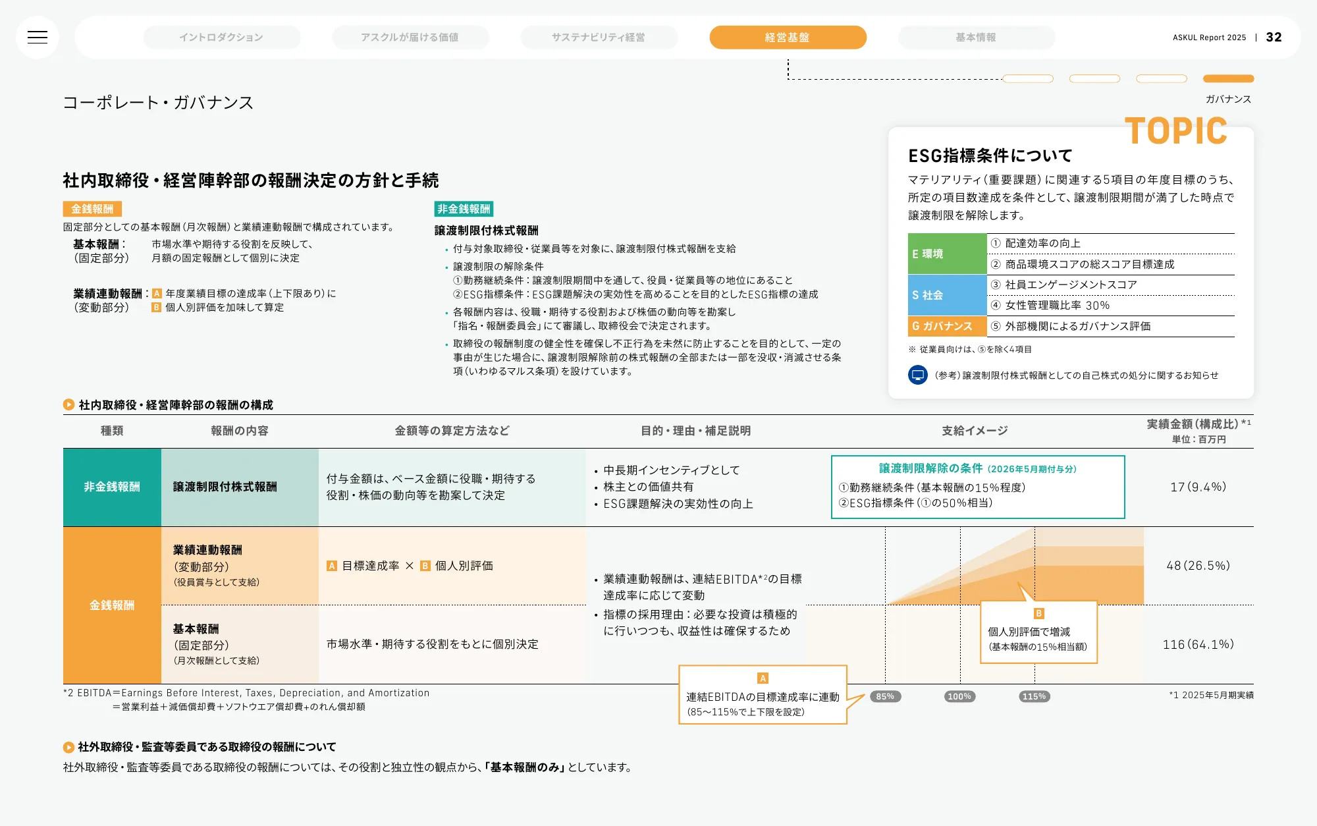Click the value 116(64.1%)
This screenshot has height=826, width=1317.
(1198, 644)
